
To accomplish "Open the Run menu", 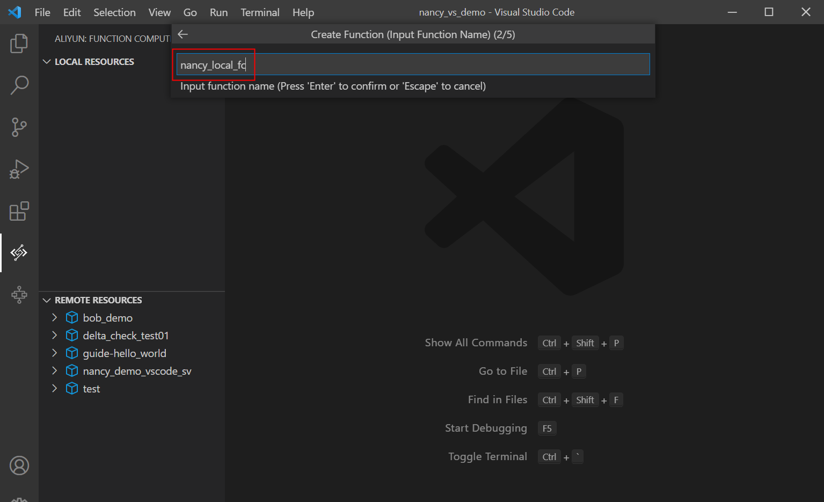I will point(218,12).
